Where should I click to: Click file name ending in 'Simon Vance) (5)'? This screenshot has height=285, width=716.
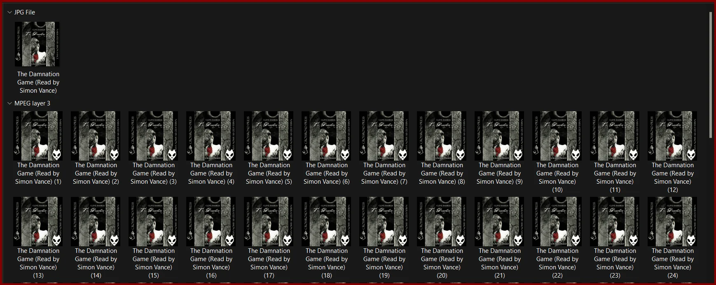(x=269, y=173)
